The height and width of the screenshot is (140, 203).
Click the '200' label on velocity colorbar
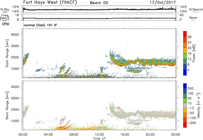pyautogui.click(x=191, y=88)
